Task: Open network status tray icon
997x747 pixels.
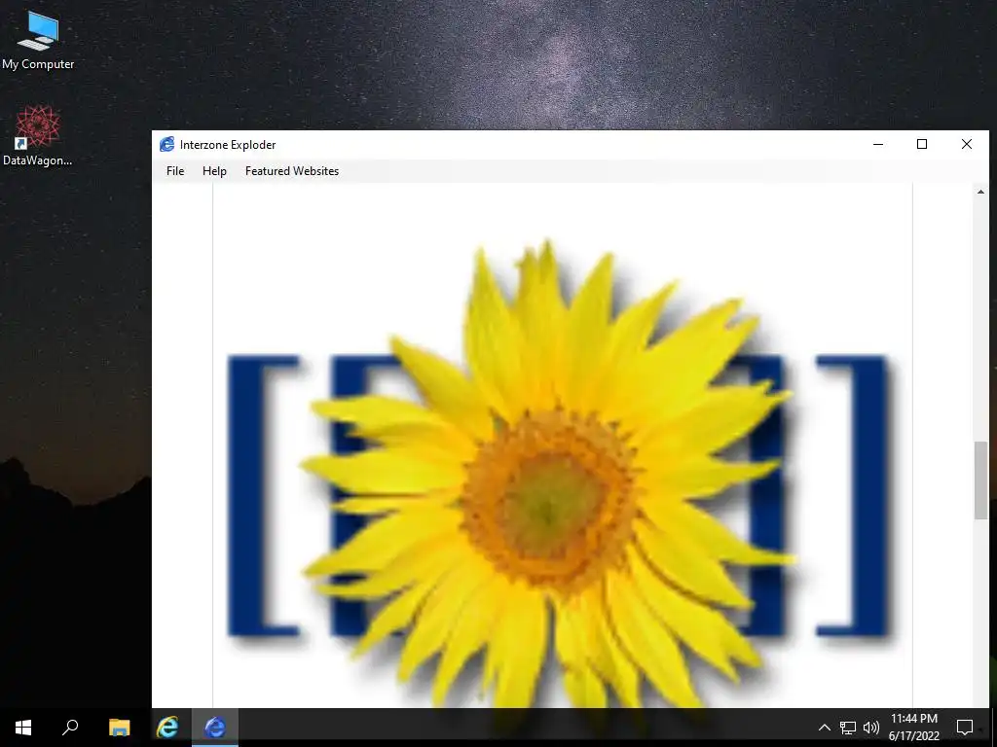Action: click(x=848, y=728)
